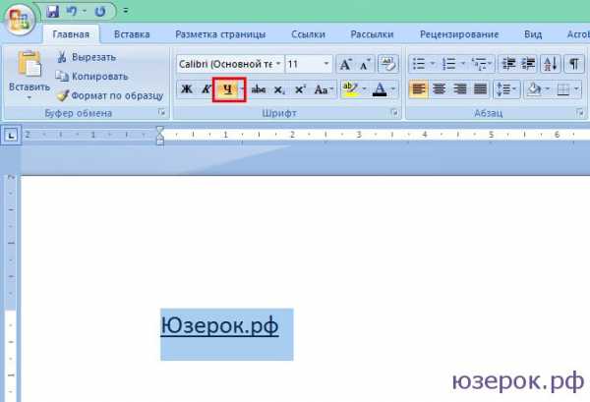
Task: Click Вырезать to cut
Action: click(x=87, y=57)
